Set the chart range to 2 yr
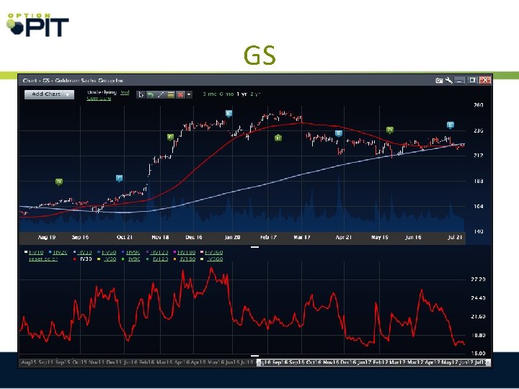The image size is (519, 389). 255,94
